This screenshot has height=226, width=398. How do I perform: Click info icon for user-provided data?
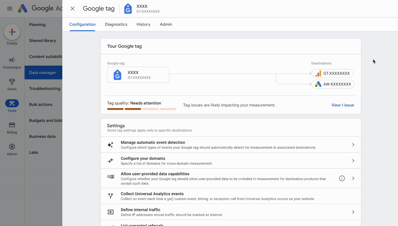(342, 178)
